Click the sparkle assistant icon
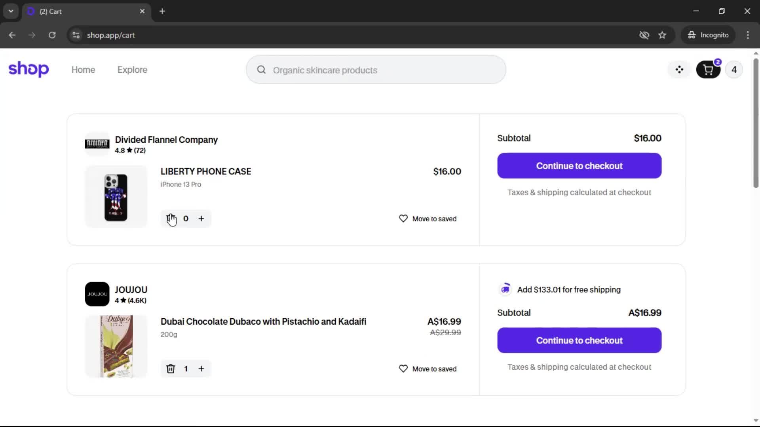This screenshot has width=760, height=427. point(679,70)
